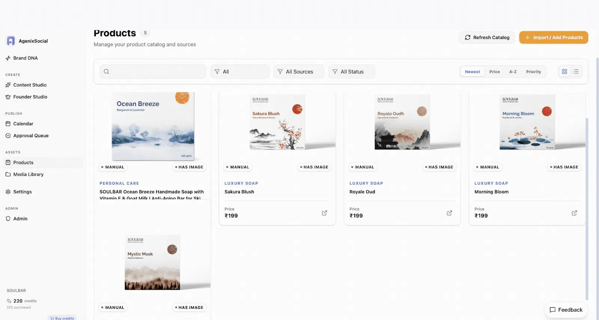The image size is (599, 320).
Task: Click the Buy credits button
Action: click(62, 318)
